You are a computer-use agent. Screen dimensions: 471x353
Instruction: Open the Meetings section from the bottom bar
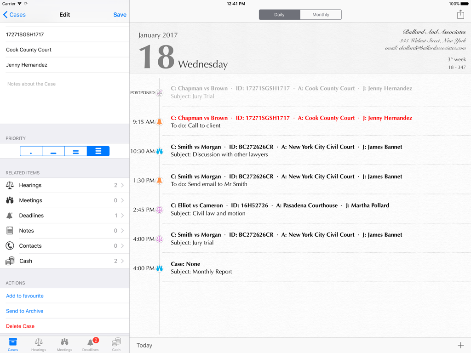tap(64, 344)
